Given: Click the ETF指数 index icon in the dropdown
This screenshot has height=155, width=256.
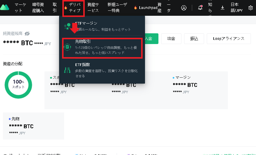Looking at the screenshot, I should 67,70.
